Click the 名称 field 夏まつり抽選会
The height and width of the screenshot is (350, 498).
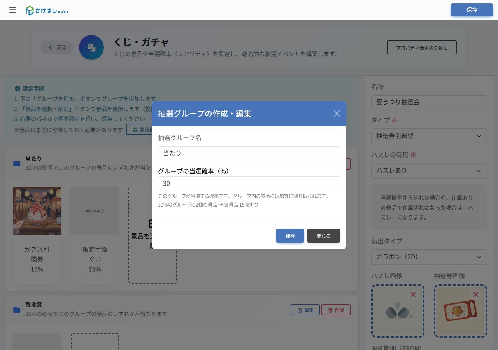pos(429,102)
